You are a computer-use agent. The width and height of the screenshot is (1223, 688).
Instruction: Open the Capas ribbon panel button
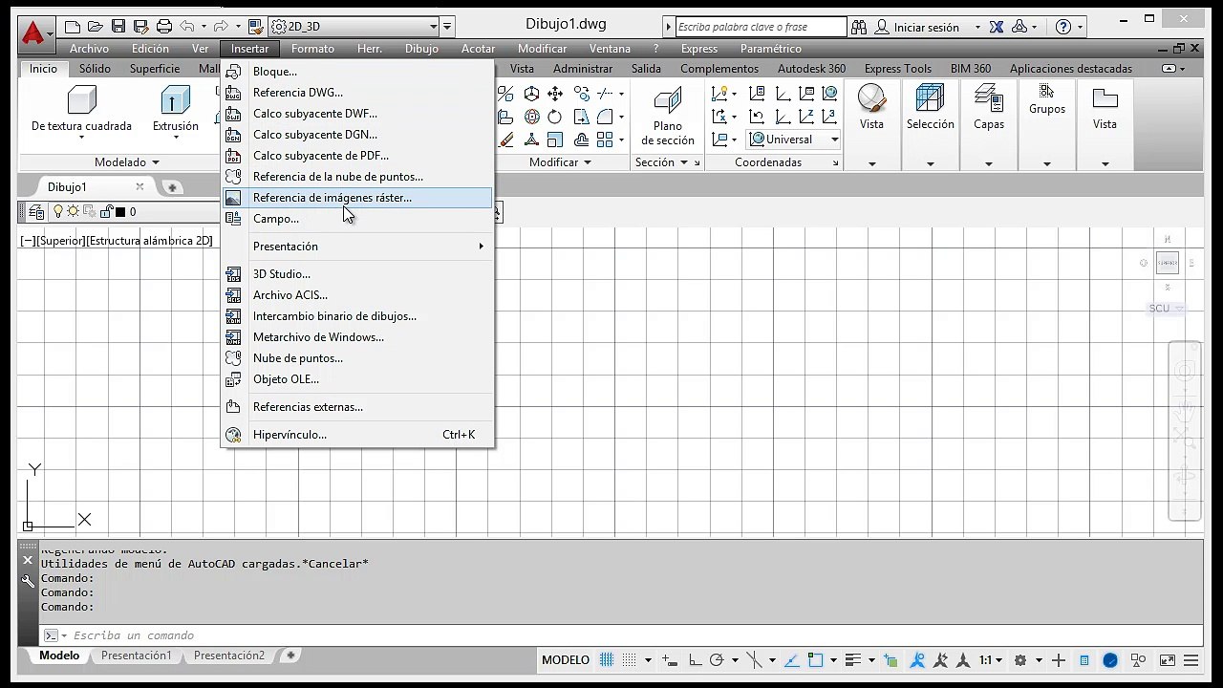(989, 125)
